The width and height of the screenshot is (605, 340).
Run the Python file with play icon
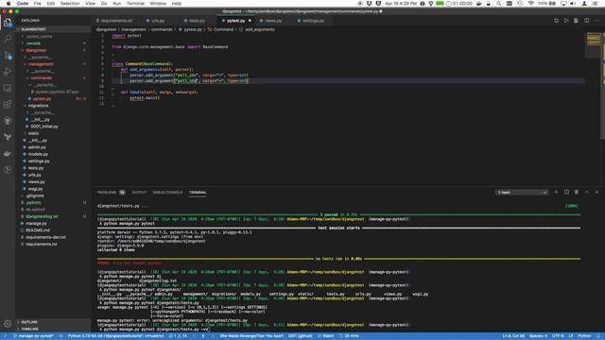pyautogui.click(x=566, y=21)
